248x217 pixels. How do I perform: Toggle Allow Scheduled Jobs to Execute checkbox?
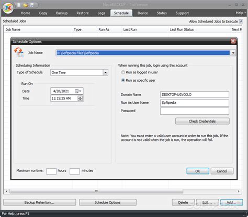[241, 21]
